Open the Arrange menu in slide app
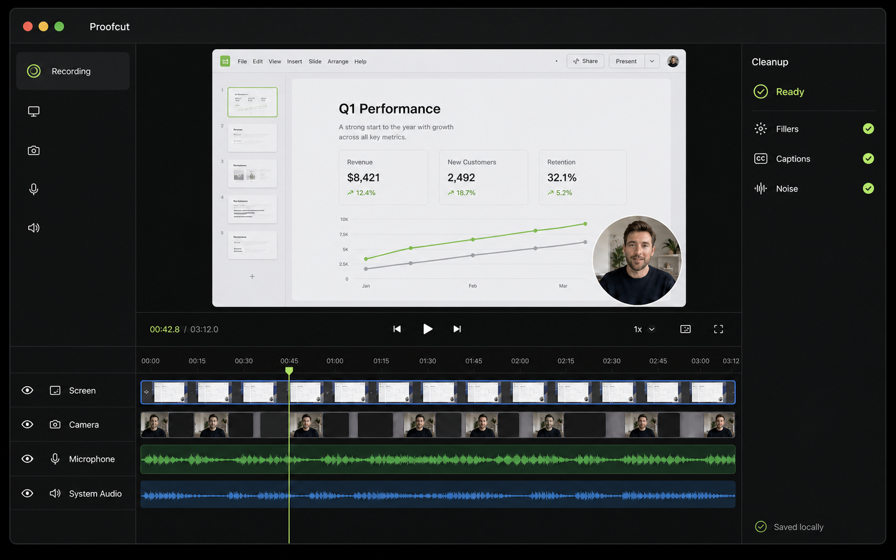The width and height of the screenshot is (896, 560). point(338,62)
